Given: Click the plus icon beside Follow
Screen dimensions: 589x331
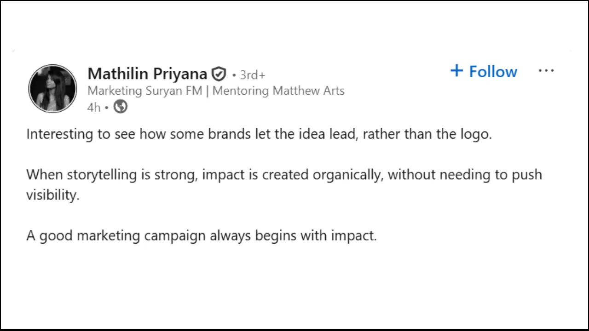Looking at the screenshot, I should pos(456,71).
